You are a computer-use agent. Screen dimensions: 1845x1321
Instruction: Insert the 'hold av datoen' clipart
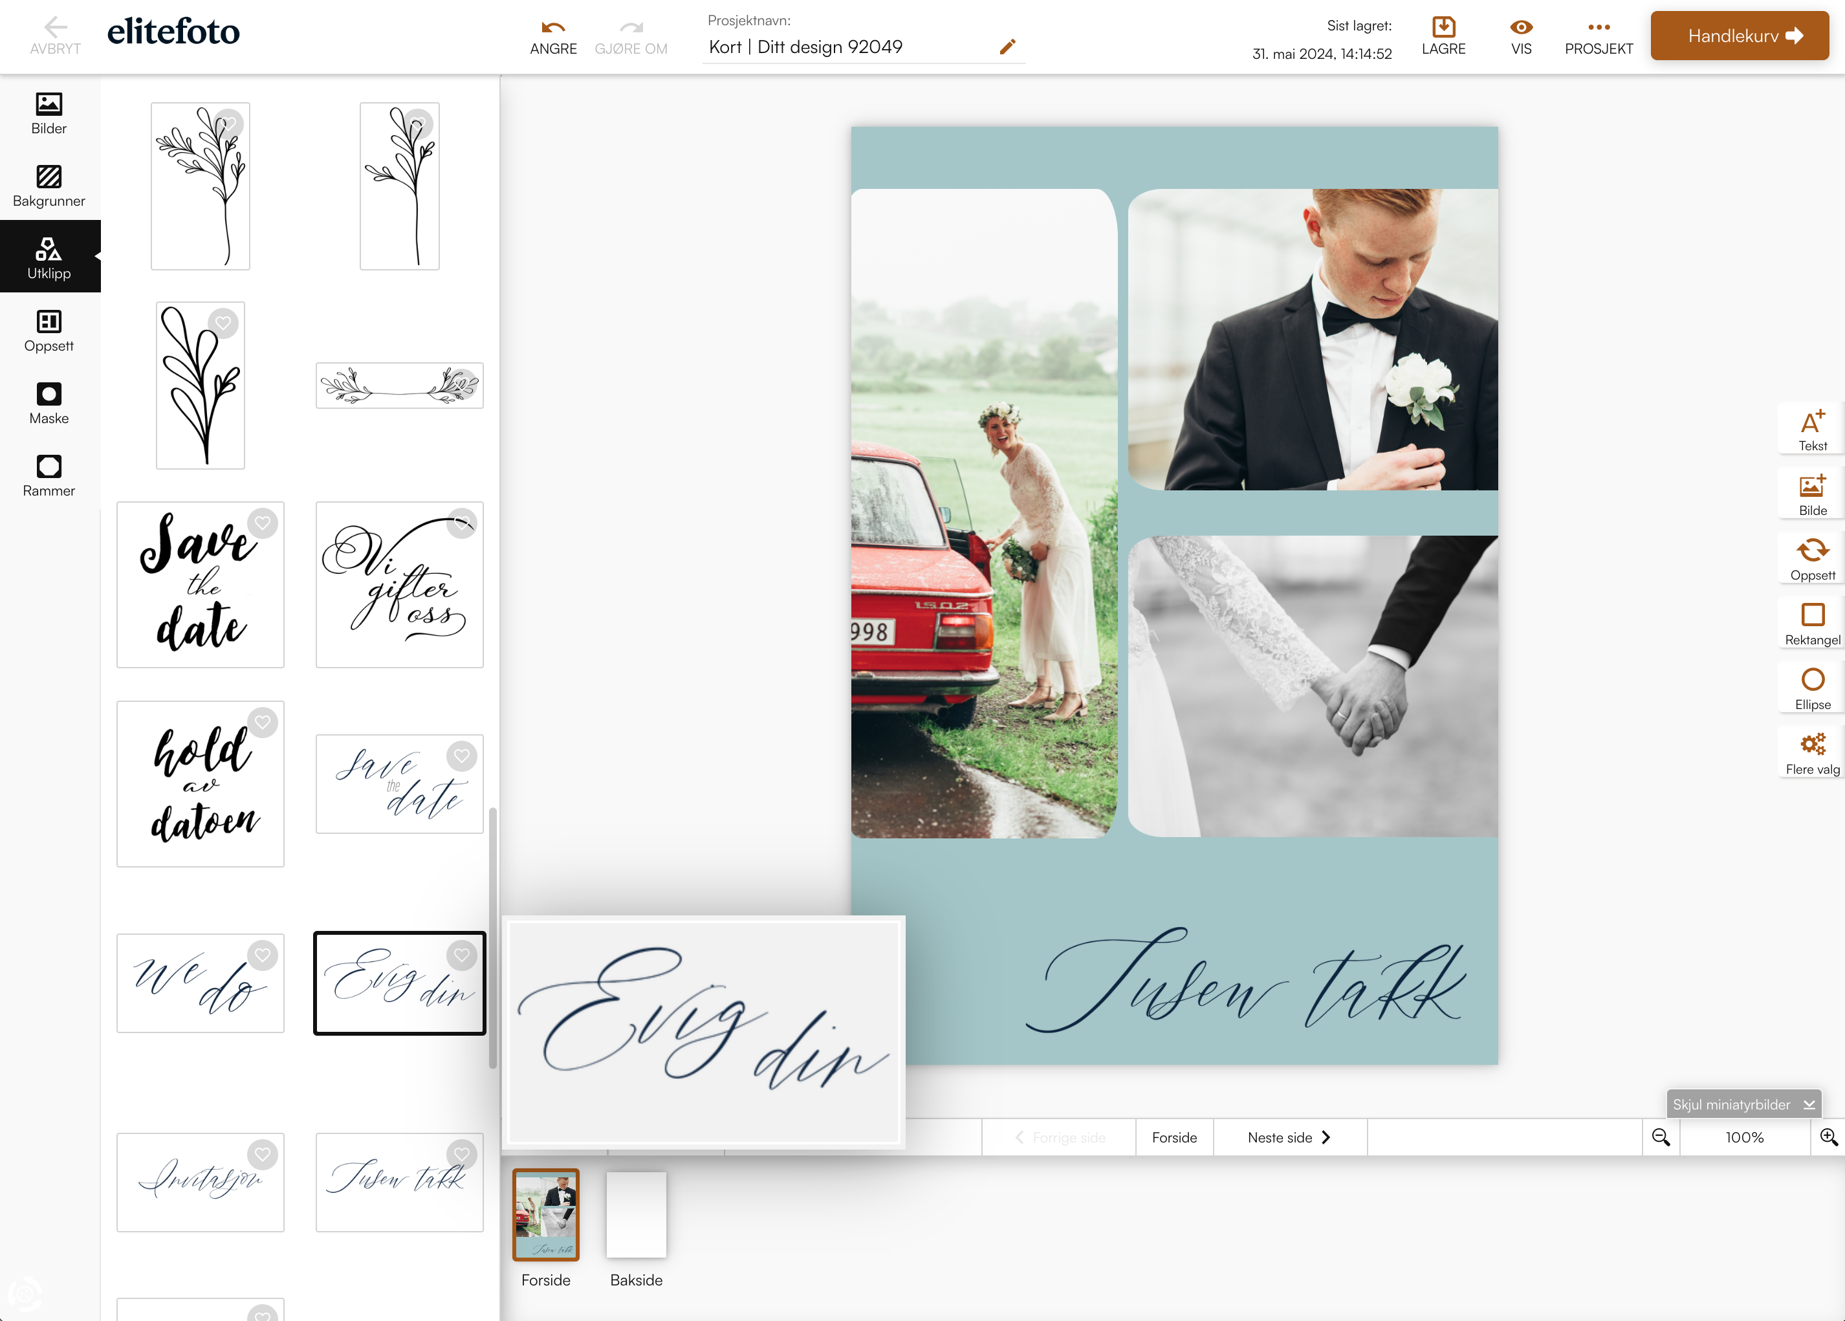click(x=200, y=784)
